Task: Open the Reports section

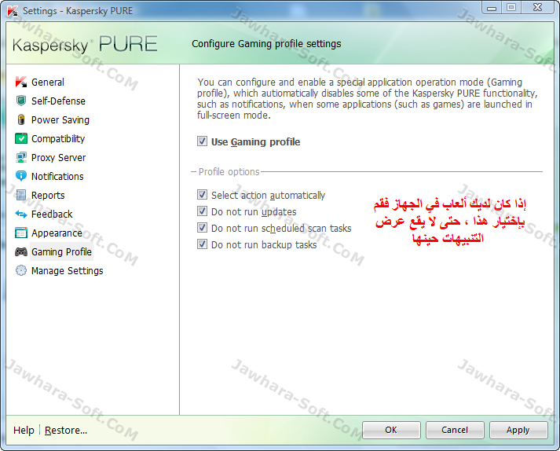Action: tap(48, 196)
